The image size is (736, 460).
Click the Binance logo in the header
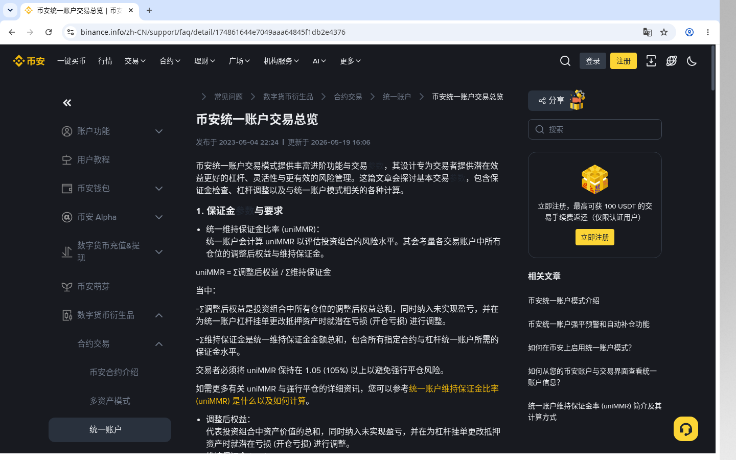tap(29, 61)
